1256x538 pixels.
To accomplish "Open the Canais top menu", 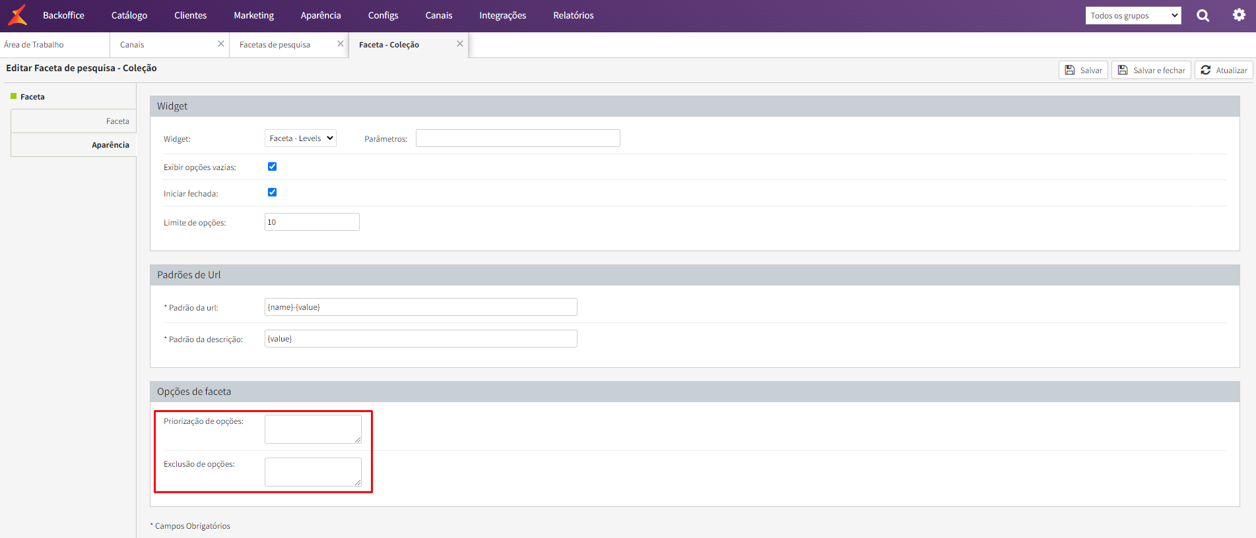I will (x=439, y=15).
